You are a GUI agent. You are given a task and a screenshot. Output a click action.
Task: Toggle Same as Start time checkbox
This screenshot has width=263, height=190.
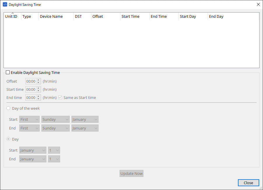[x=60, y=98]
